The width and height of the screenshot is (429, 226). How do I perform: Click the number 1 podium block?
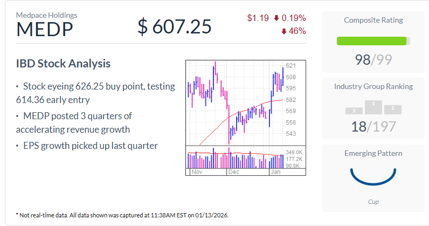point(373,107)
